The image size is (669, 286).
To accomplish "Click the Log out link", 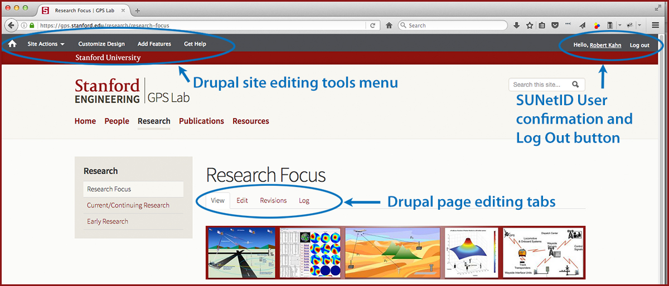I will pyautogui.click(x=639, y=45).
